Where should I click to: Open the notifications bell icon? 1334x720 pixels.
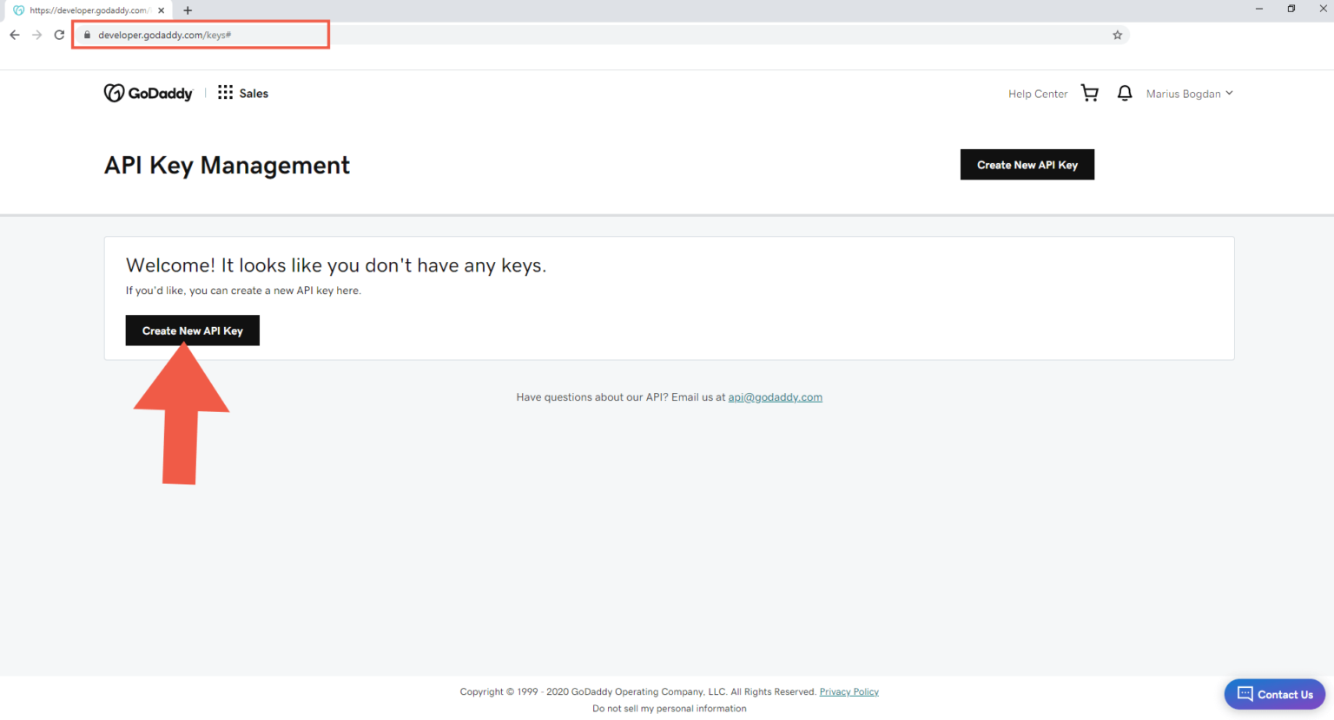(1124, 93)
